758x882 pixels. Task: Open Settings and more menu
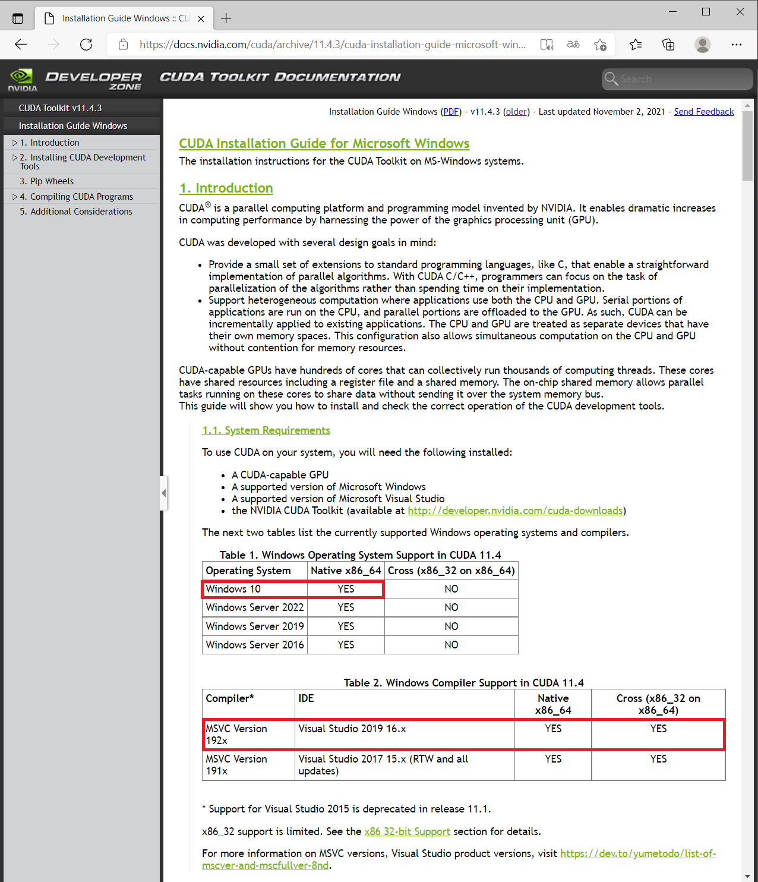(x=737, y=45)
